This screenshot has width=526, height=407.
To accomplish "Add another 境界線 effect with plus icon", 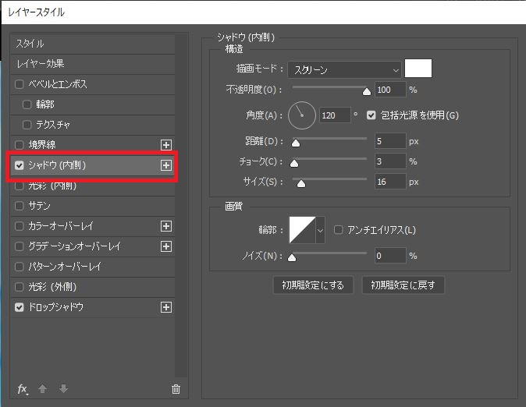I will click(x=166, y=145).
